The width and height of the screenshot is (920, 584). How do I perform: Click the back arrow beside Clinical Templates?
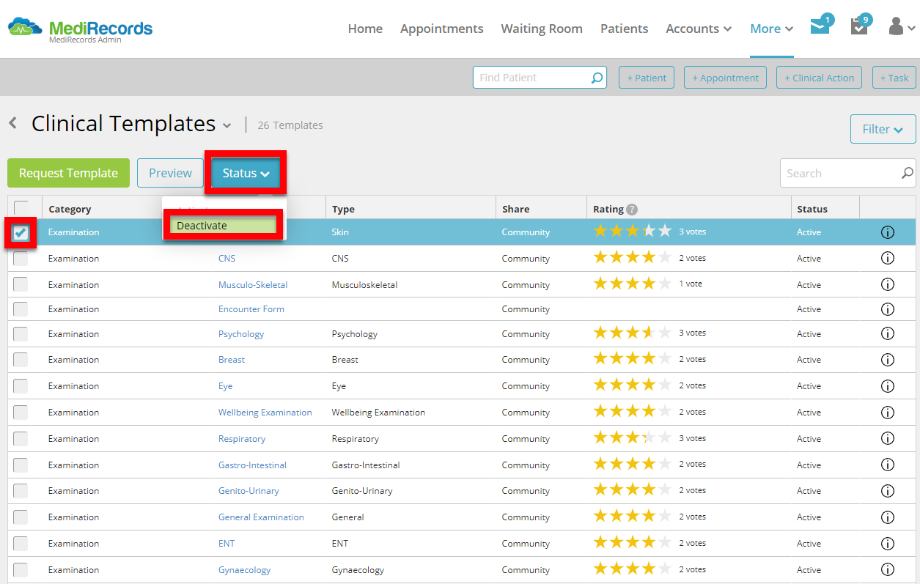pos(12,122)
